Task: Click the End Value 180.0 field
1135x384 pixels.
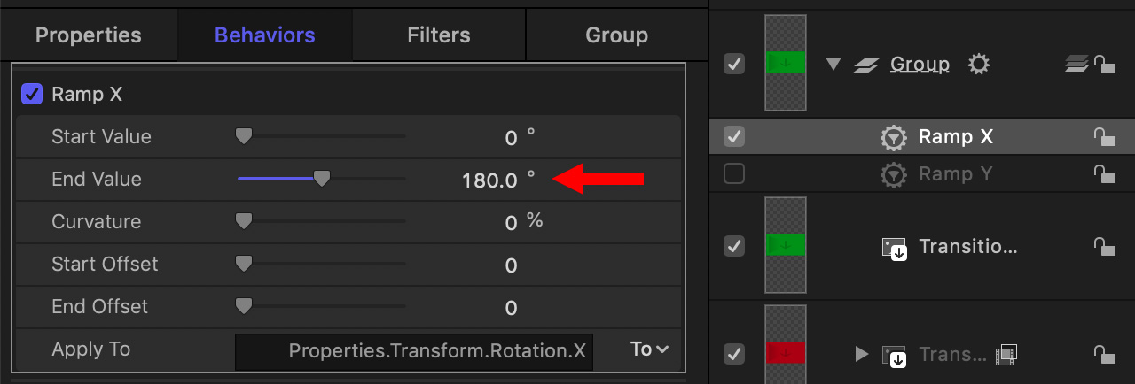Action: click(489, 180)
